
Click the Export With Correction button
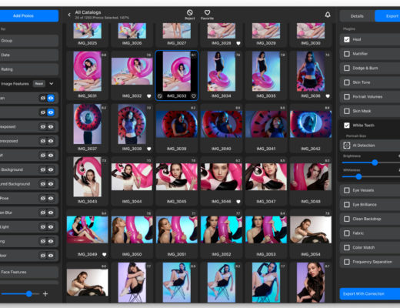click(370, 294)
